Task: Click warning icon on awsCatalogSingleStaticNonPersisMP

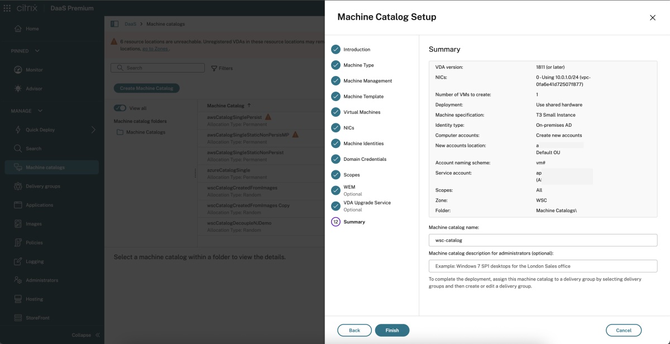Action: pyautogui.click(x=295, y=135)
